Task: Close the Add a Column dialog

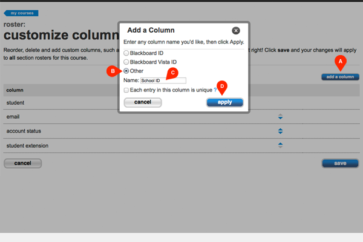Action: click(236, 30)
